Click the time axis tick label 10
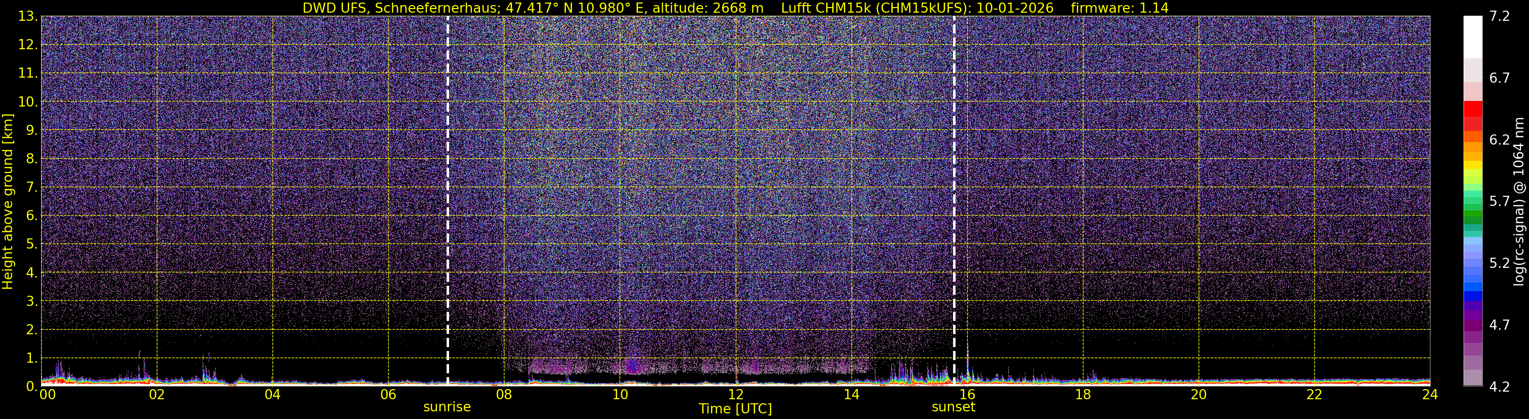Image resolution: width=1529 pixels, height=419 pixels. tap(620, 395)
